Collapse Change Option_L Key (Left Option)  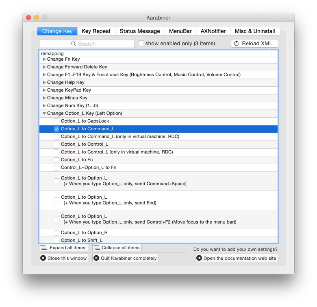[x=44, y=114]
